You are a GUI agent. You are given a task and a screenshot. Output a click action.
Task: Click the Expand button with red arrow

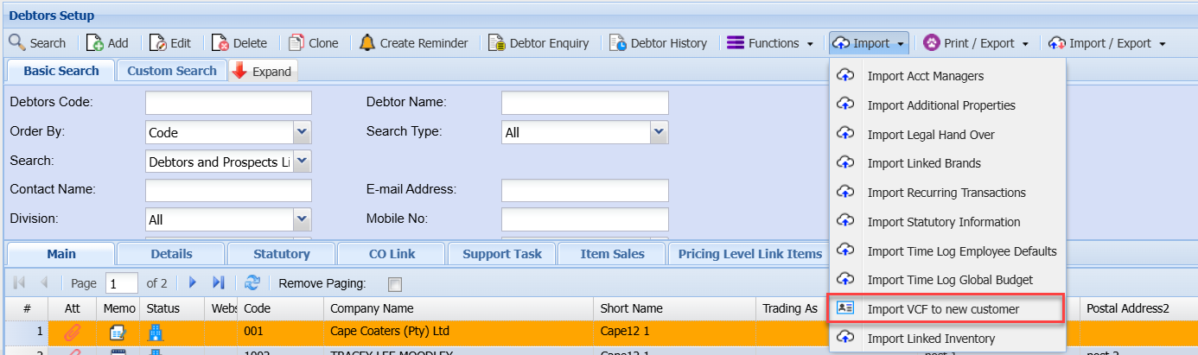pos(263,72)
